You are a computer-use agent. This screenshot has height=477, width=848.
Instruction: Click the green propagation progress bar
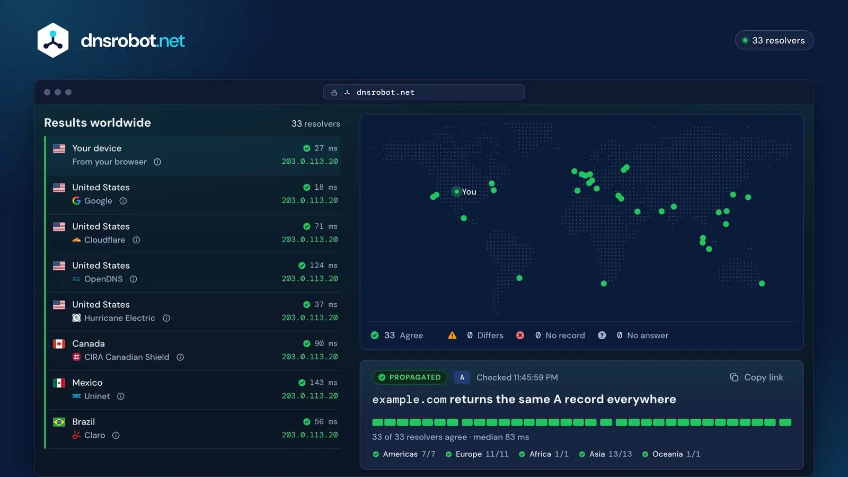pyautogui.click(x=582, y=422)
